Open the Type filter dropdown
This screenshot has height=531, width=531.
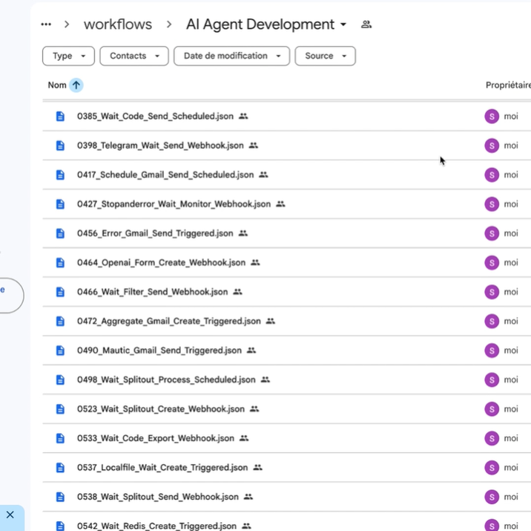click(68, 56)
